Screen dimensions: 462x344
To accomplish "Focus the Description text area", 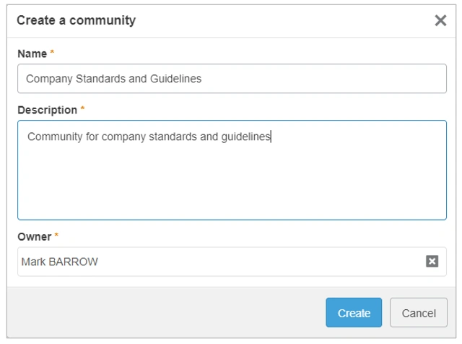I will [232, 171].
